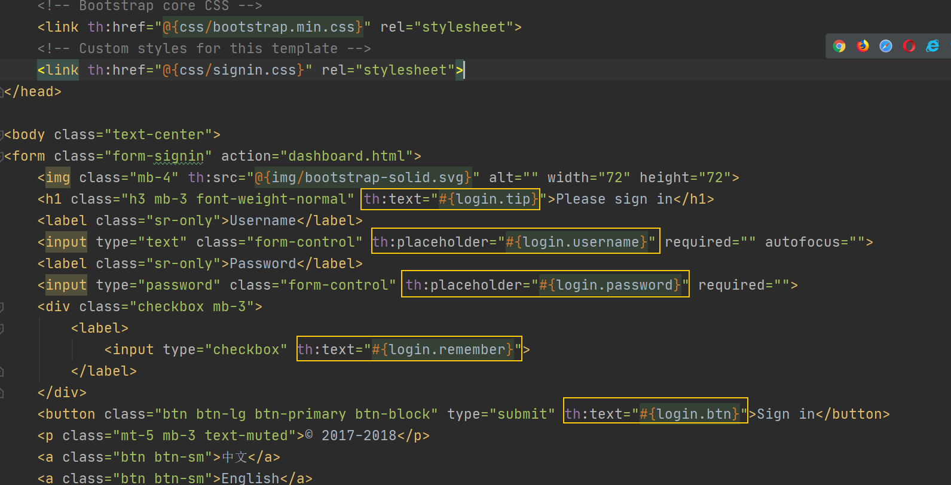Collapse the form tag fold marker
The width and height of the screenshot is (951, 485).
(2, 156)
